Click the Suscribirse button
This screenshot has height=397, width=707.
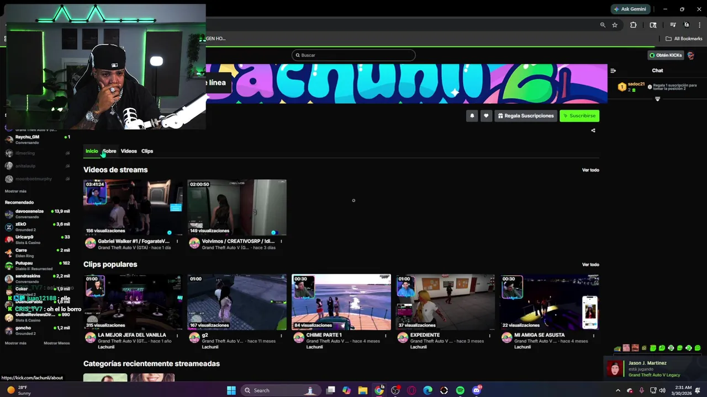[579, 116]
